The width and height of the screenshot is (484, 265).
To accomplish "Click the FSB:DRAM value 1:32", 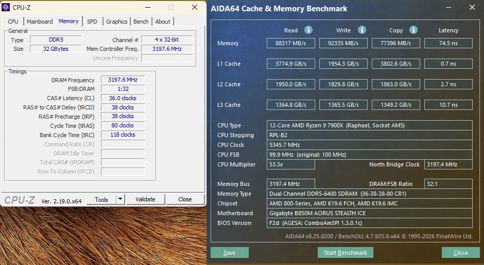I will 123,89.
